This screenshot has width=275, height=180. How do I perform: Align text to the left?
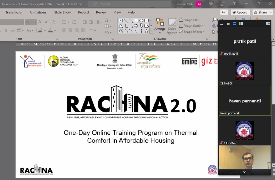tap(64, 30)
